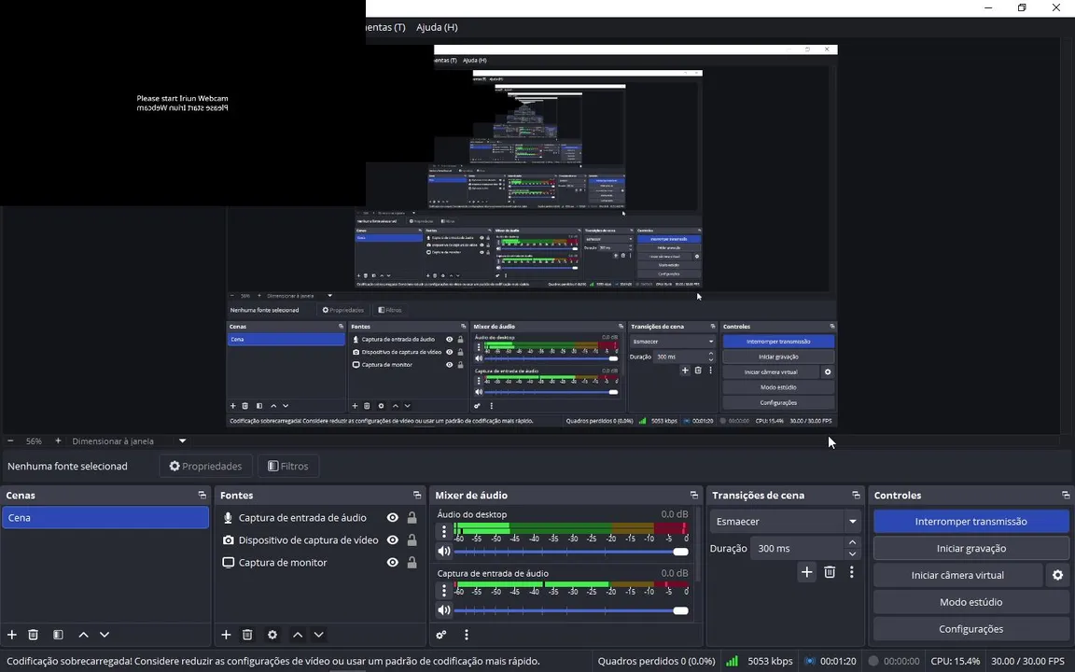Click Iniciar câmera virtual button
Viewport: 1075px width, 672px height.
click(957, 575)
